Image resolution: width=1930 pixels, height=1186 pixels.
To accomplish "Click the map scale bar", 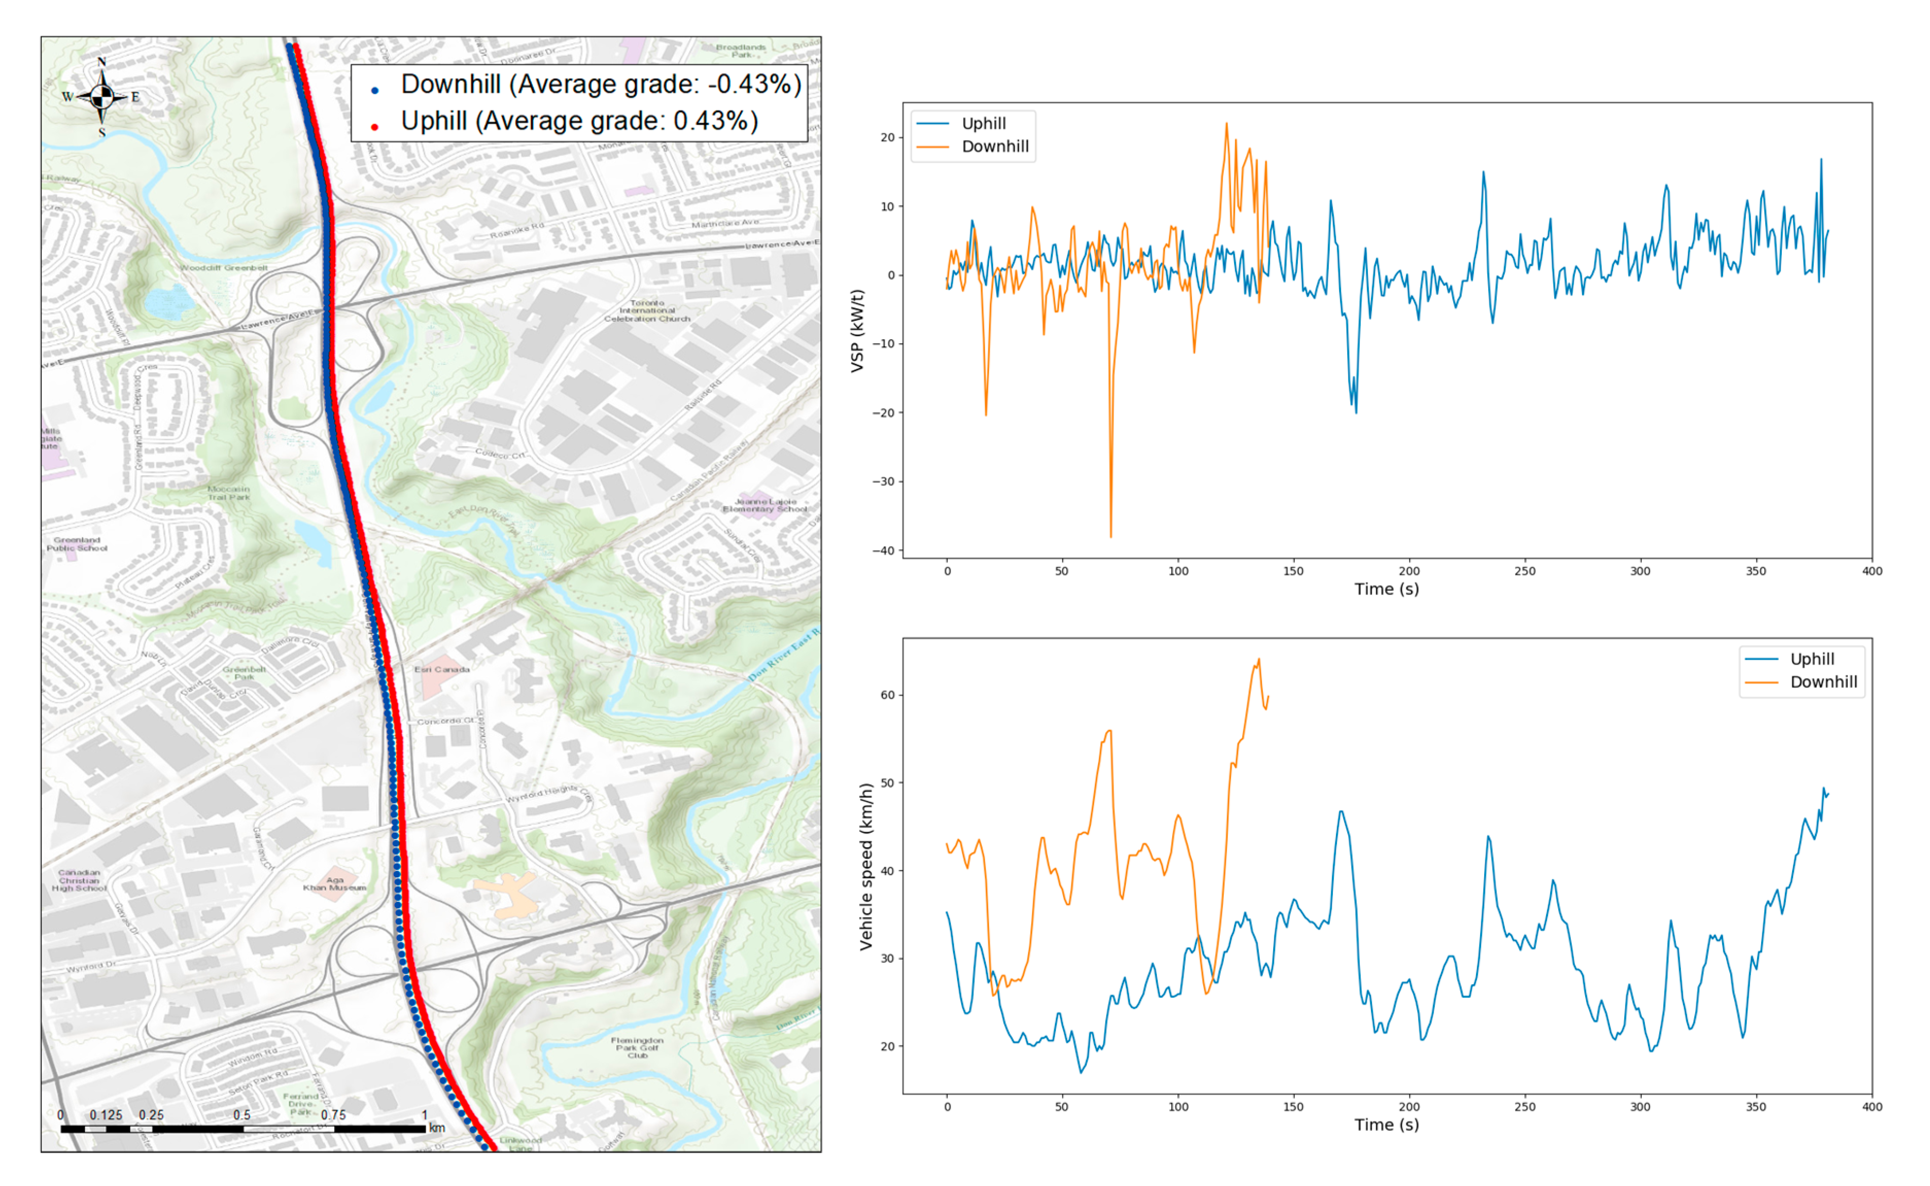I will [243, 1129].
